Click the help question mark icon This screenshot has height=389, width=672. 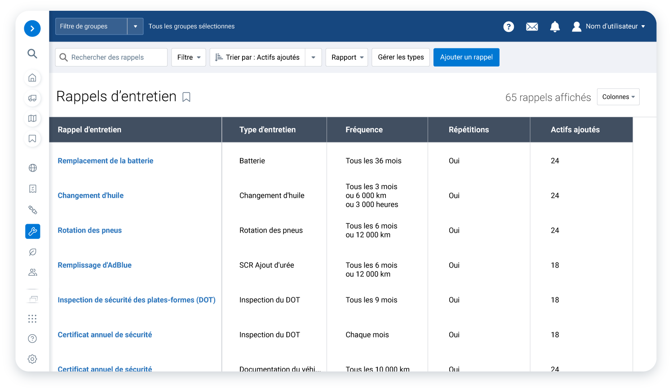coord(508,27)
